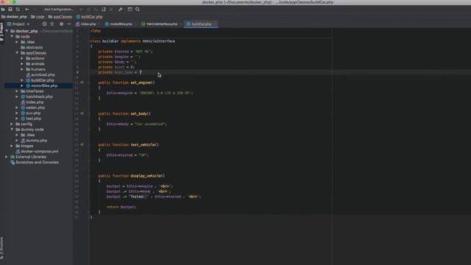Open settings with the wrench icon
This screenshot has height=265, width=471.
coord(121,10)
